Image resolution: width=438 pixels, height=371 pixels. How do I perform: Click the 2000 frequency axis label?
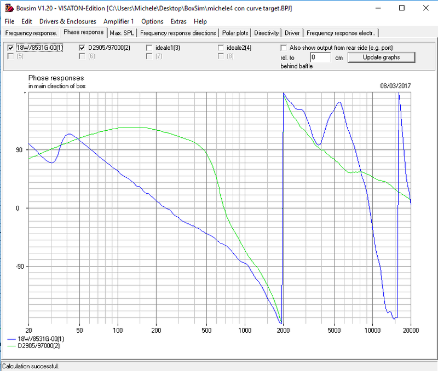click(x=283, y=331)
